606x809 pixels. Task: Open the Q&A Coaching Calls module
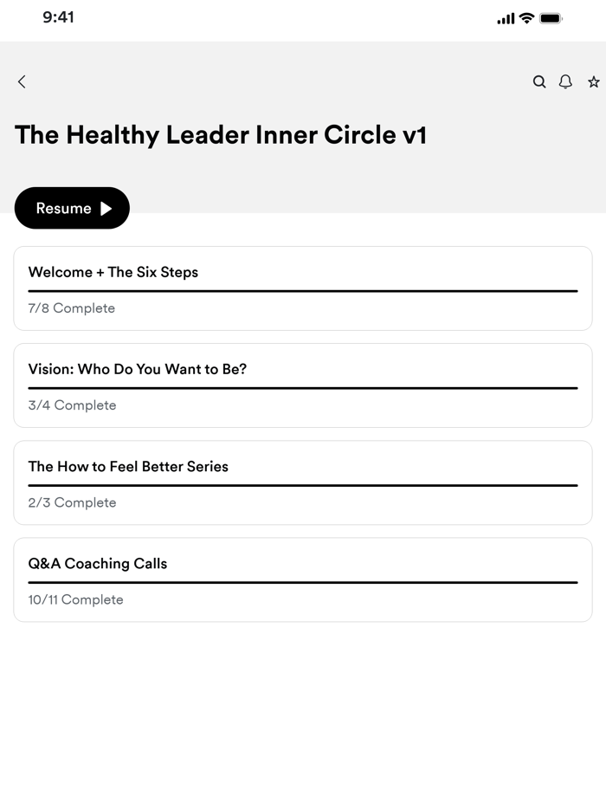pyautogui.click(x=302, y=579)
